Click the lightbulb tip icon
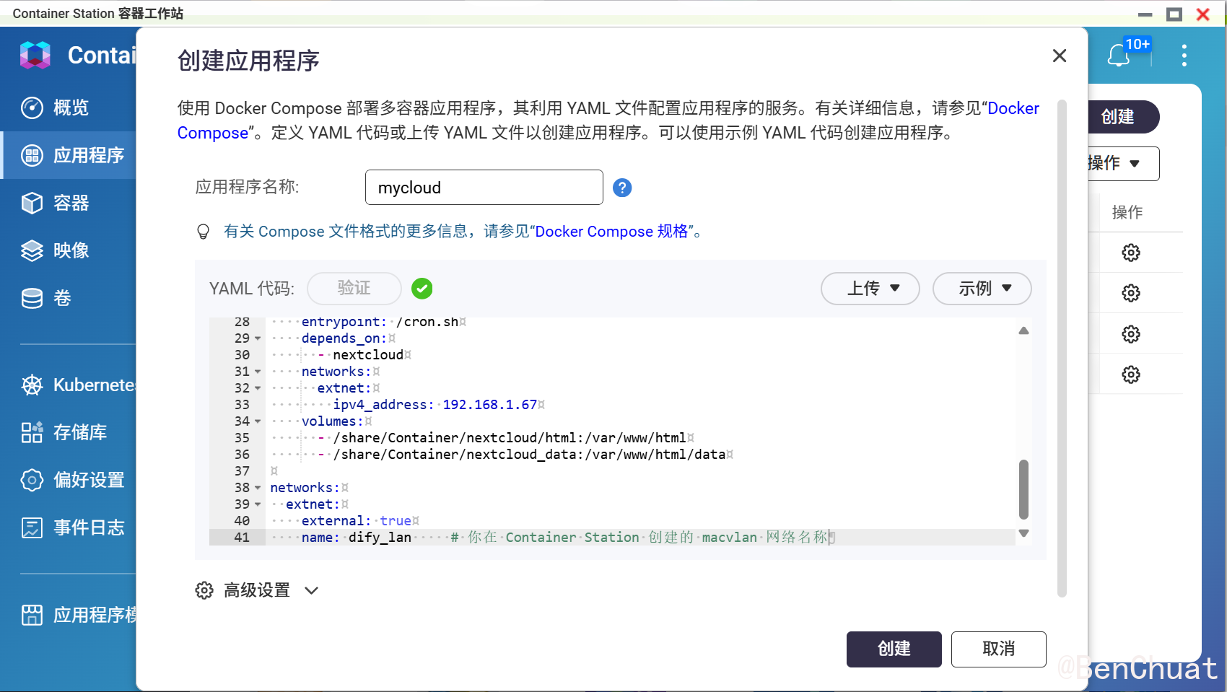Image resolution: width=1227 pixels, height=692 pixels. 204,232
